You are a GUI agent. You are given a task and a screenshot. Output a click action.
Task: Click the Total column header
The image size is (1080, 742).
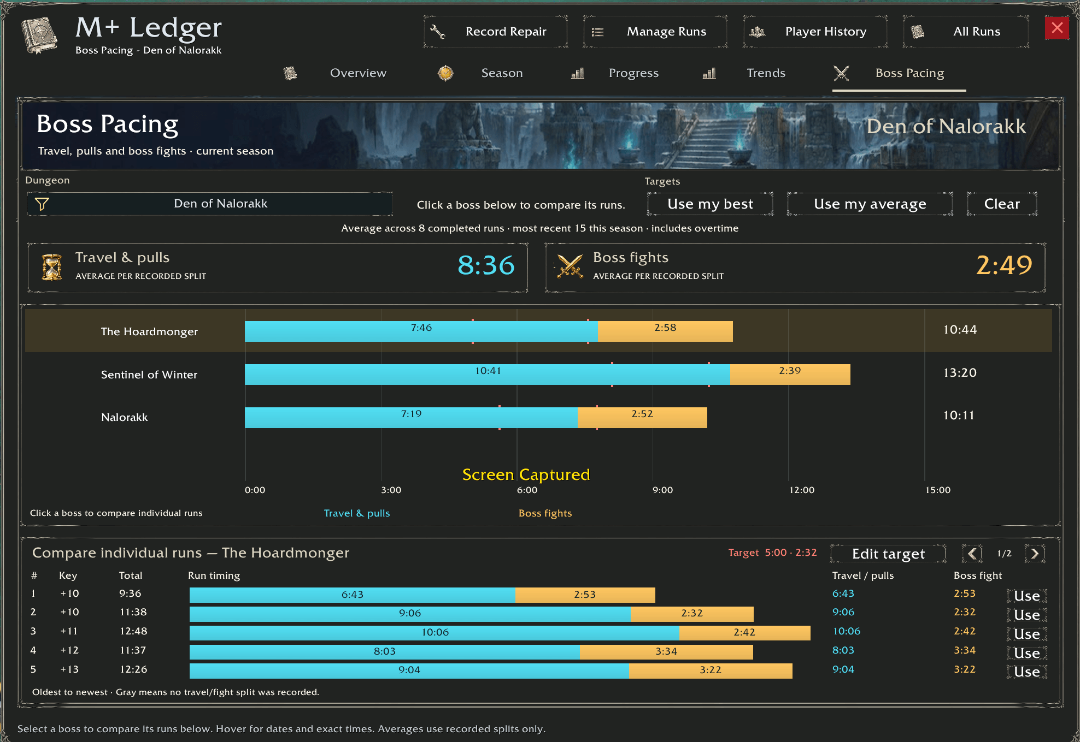(x=131, y=575)
